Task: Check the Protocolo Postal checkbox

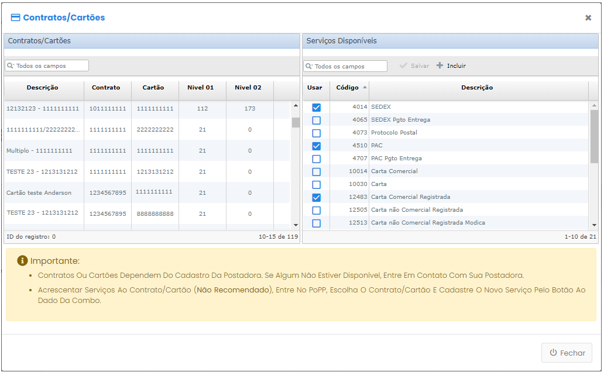Action: (x=316, y=133)
